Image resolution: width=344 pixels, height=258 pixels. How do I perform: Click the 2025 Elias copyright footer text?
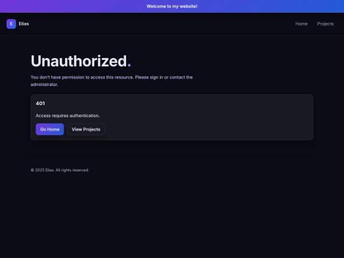point(60,170)
